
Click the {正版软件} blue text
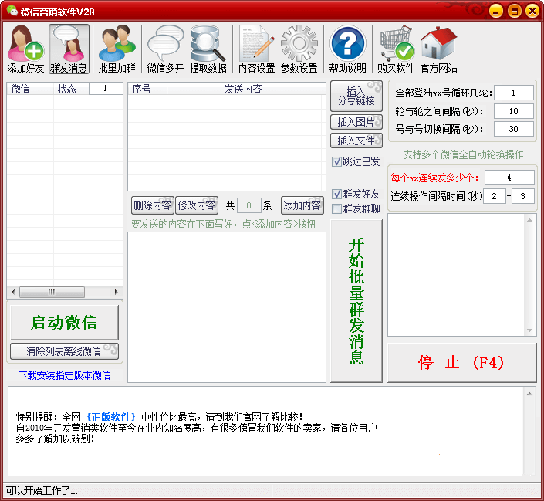click(111, 417)
